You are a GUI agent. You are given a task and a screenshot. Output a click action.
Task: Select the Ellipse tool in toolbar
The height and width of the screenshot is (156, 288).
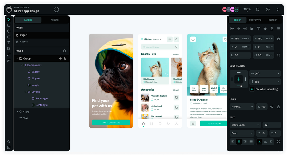coord(9,31)
